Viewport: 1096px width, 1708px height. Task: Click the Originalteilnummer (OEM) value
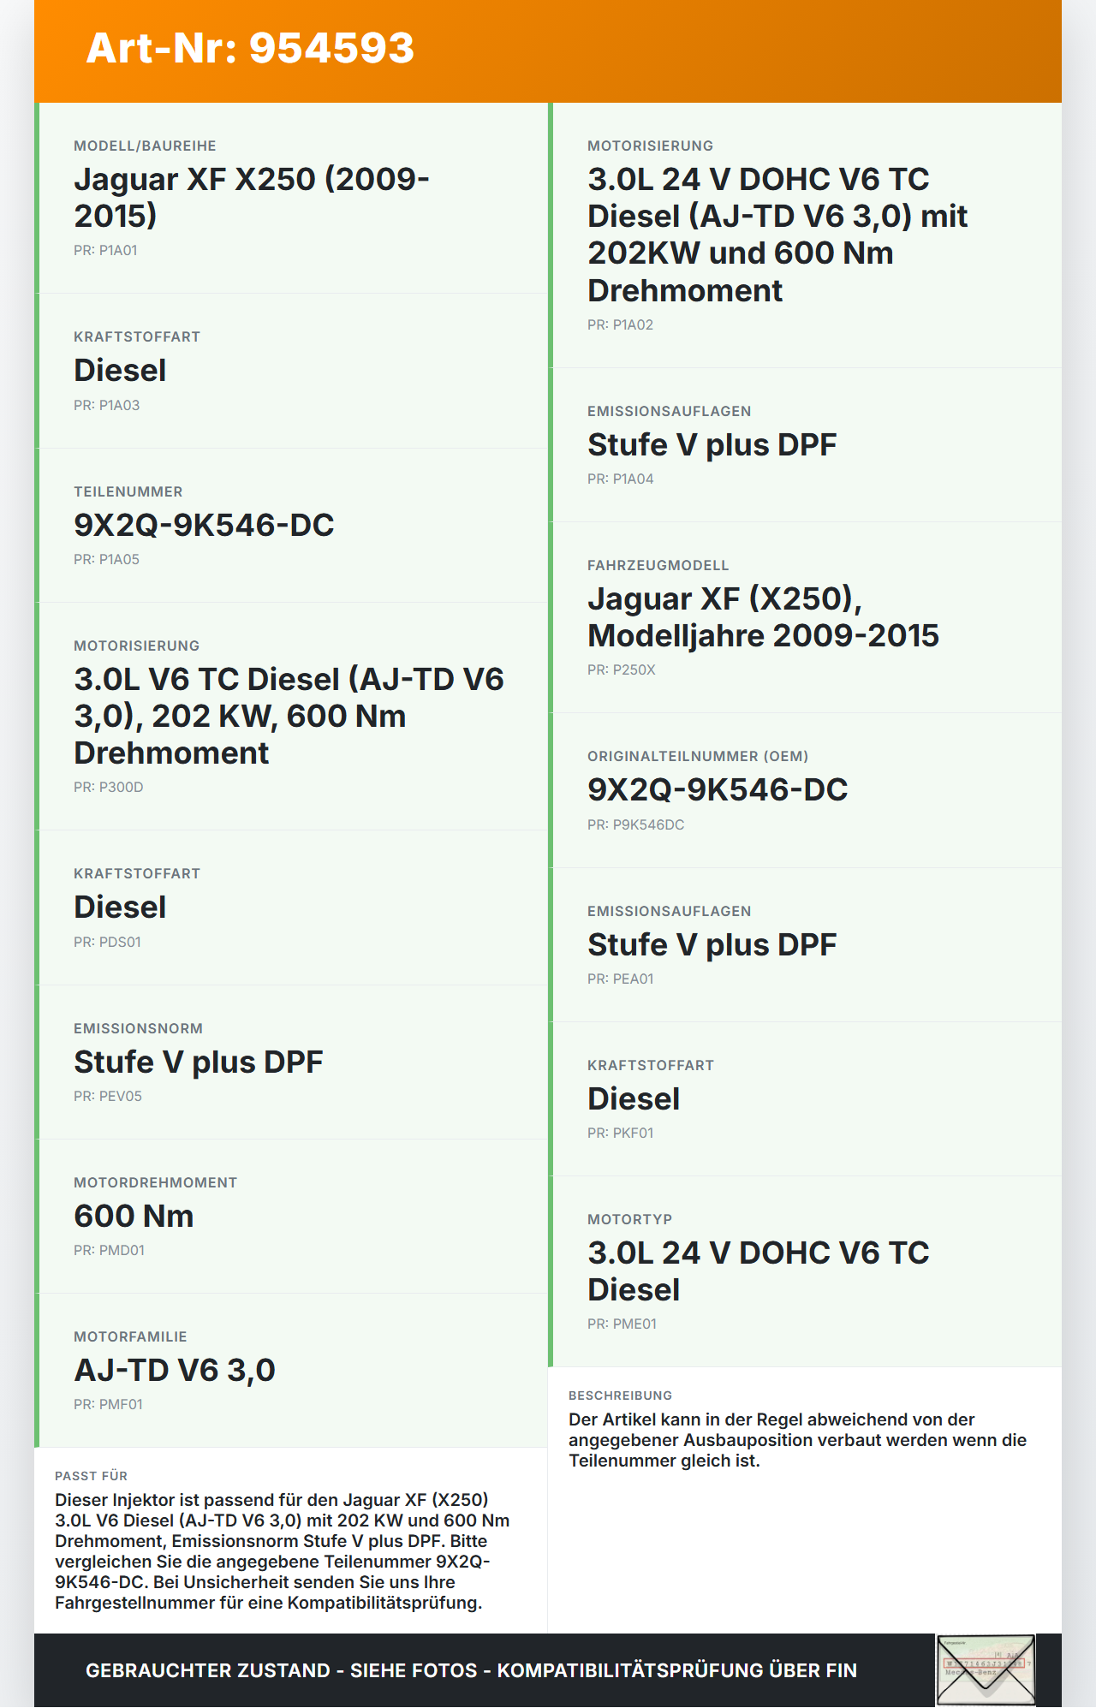[x=718, y=789]
